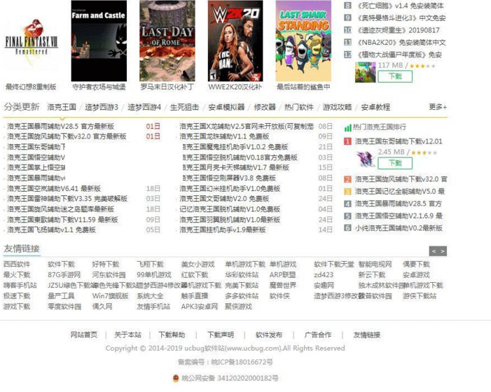This screenshot has width=491, height=392.
Task: Open 下载帮助 footer link
Action: point(172,335)
